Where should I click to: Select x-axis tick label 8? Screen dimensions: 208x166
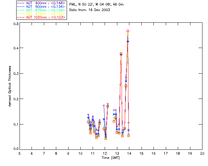point(56,153)
